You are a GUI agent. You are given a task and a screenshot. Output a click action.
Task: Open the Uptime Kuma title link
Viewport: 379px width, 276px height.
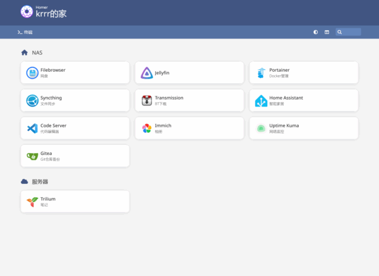tap(284, 125)
